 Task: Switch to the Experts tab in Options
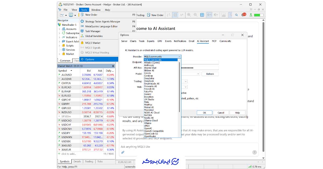(151, 41)
